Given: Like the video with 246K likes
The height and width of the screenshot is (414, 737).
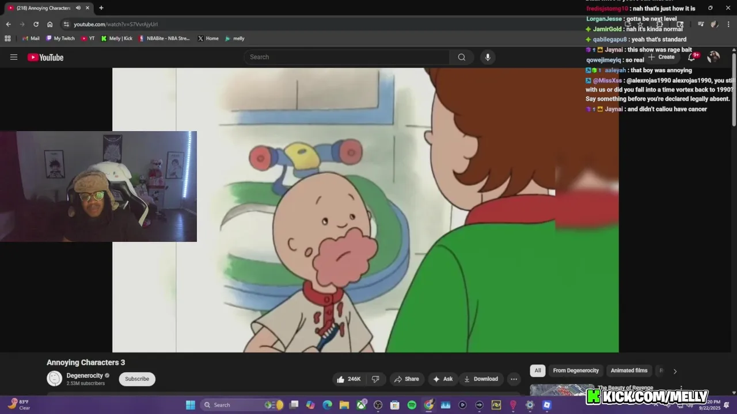Looking at the screenshot, I should 349,379.
